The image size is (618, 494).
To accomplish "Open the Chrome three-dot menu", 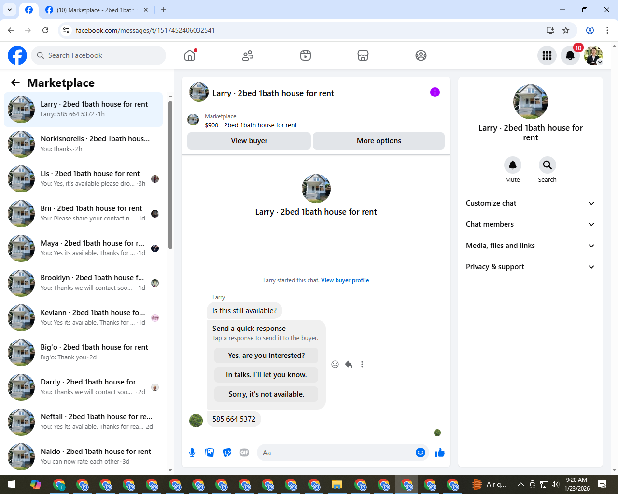I will pyautogui.click(x=607, y=30).
